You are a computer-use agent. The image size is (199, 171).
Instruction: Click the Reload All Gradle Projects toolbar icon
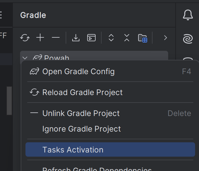pyautogui.click(x=25, y=38)
